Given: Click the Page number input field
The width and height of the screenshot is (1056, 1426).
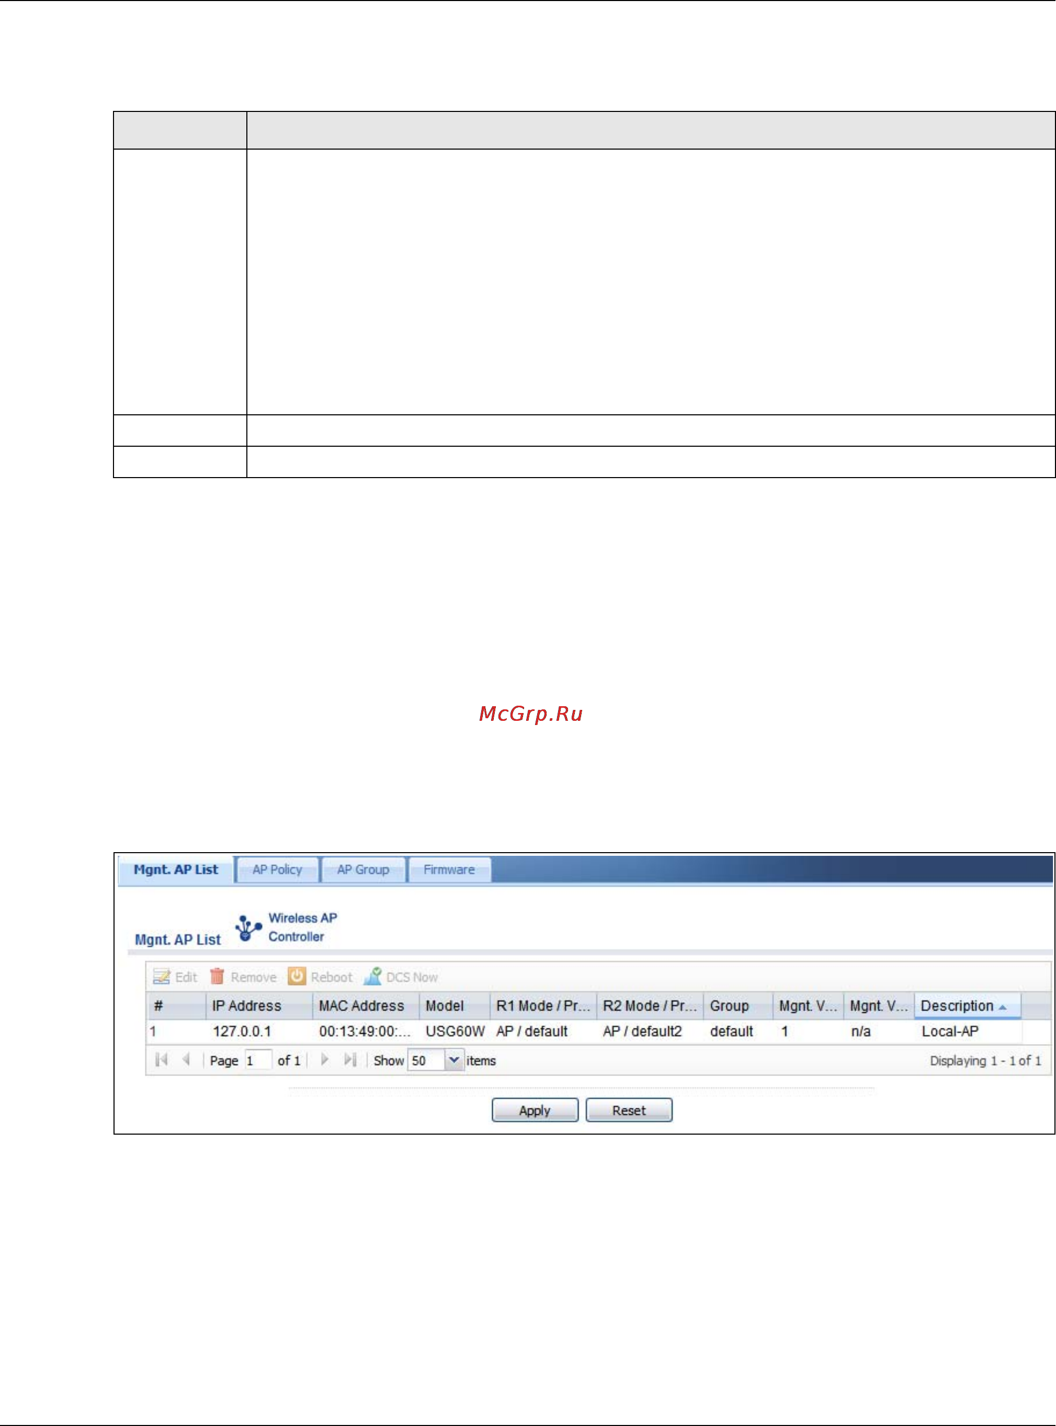Looking at the screenshot, I should point(258,1060).
